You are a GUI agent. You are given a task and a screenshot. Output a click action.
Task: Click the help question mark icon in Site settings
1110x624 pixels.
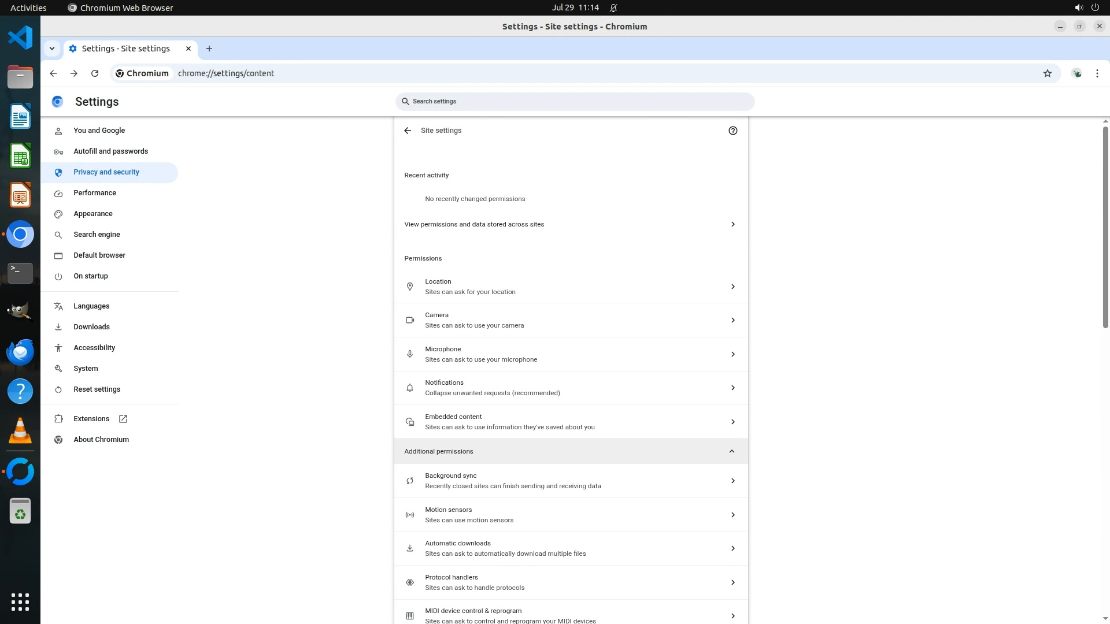732,131
